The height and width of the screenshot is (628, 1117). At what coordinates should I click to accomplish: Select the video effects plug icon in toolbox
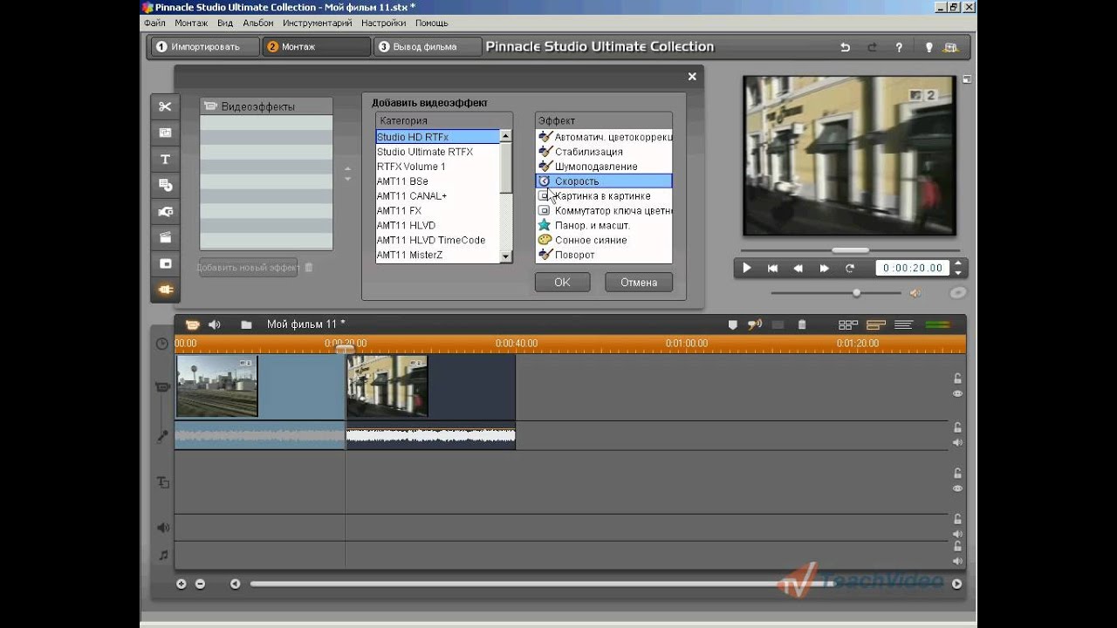tap(165, 290)
